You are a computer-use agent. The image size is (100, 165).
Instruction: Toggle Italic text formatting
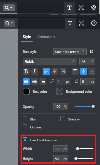[x=35, y=71]
